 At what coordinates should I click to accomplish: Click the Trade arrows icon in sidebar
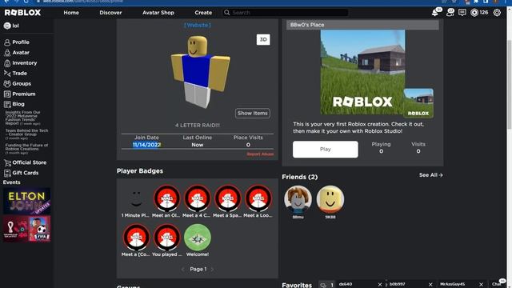7,74
